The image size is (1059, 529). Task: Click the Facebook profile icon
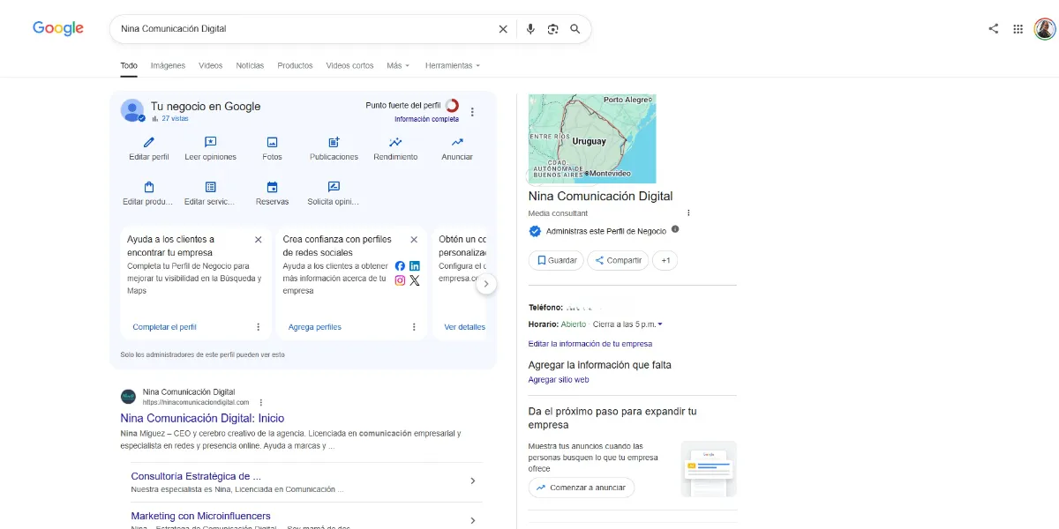400,266
